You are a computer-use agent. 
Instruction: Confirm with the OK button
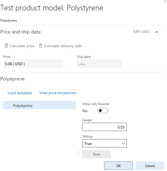pos(118,166)
